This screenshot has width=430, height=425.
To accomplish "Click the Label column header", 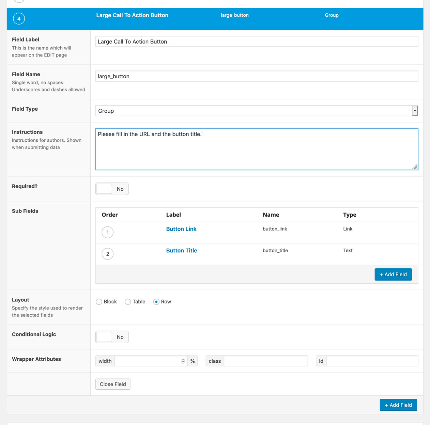I will [173, 215].
